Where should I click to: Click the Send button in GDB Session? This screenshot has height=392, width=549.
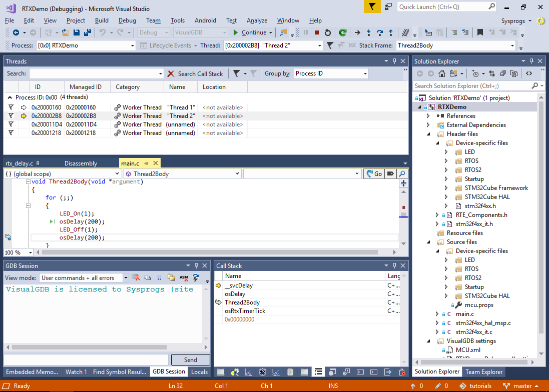tap(191, 359)
